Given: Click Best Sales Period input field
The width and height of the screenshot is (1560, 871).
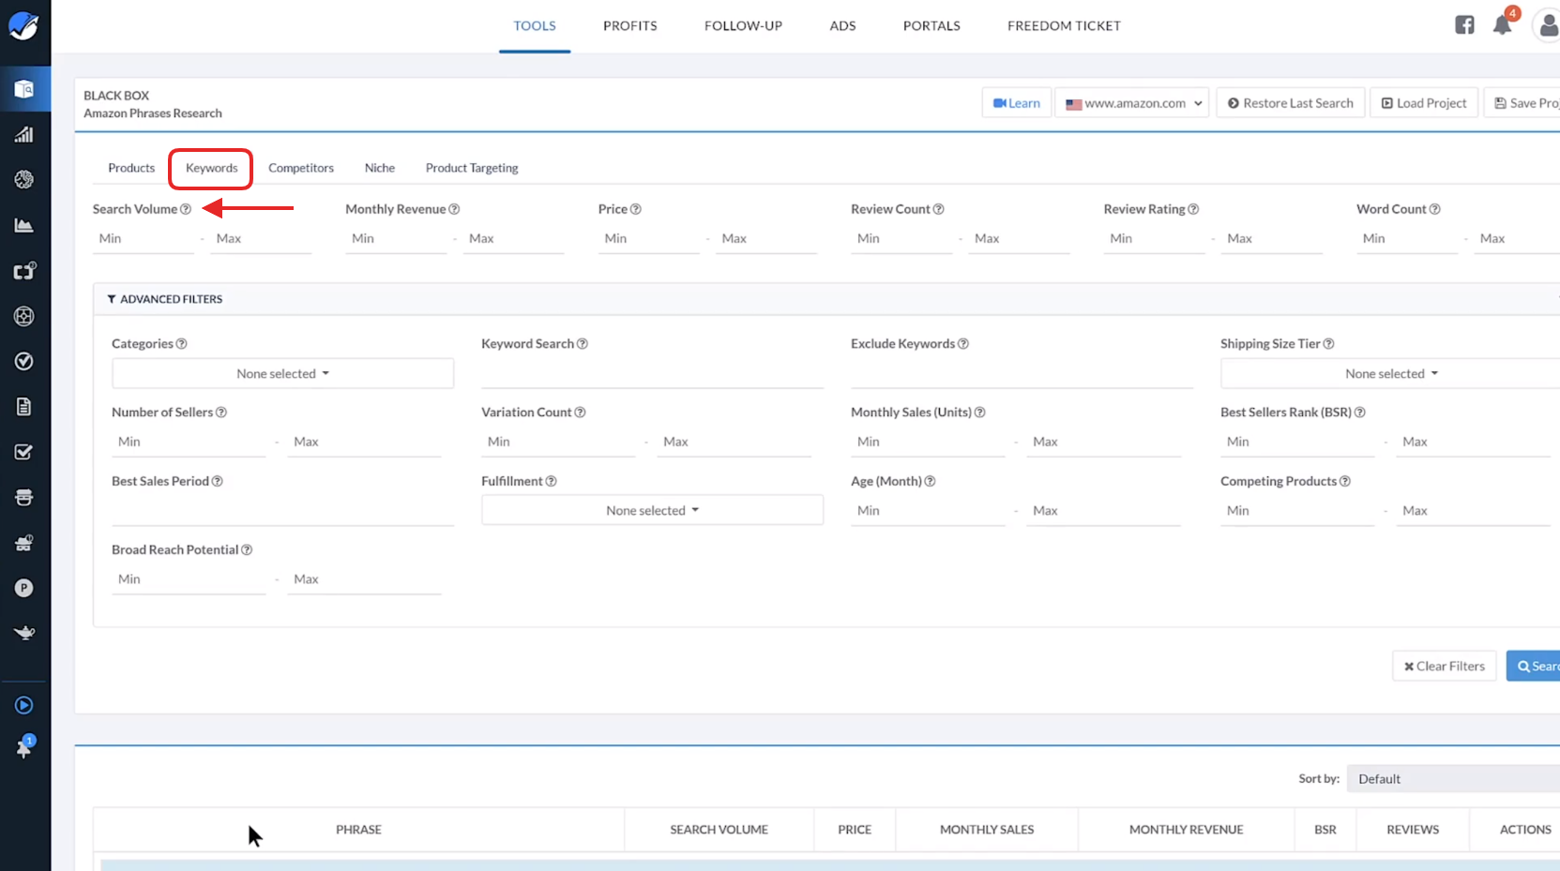Looking at the screenshot, I should [282, 511].
